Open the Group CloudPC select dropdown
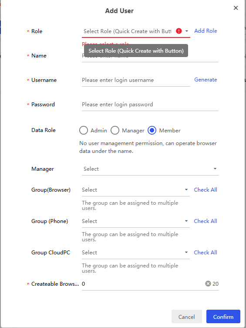Image resolution: width=246 pixels, height=328 pixels. pos(136,253)
